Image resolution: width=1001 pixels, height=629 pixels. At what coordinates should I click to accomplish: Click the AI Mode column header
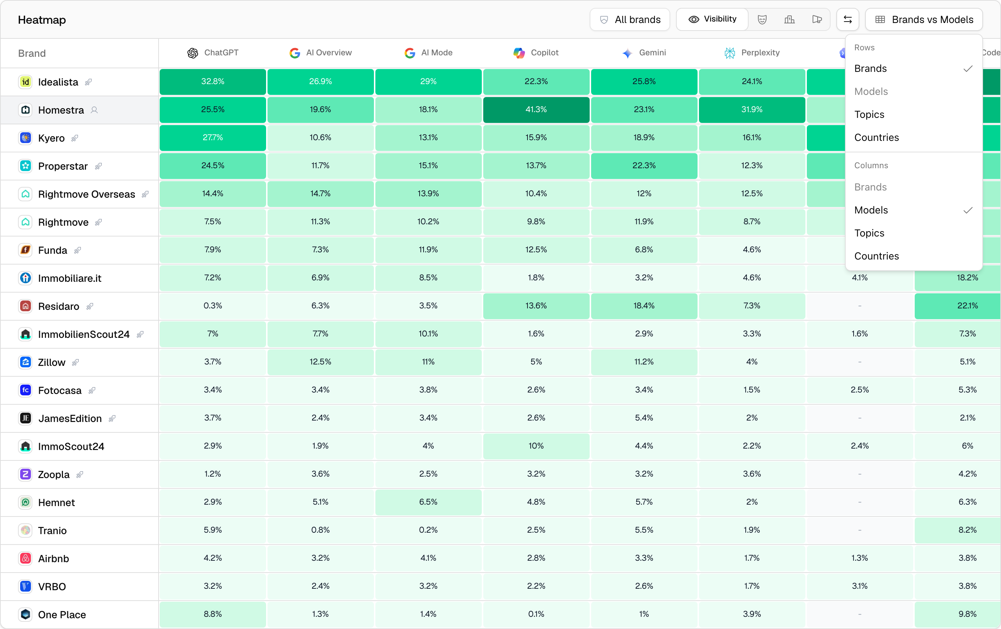(428, 53)
